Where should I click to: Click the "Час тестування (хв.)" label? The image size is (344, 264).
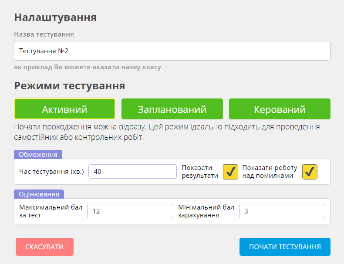(51, 172)
